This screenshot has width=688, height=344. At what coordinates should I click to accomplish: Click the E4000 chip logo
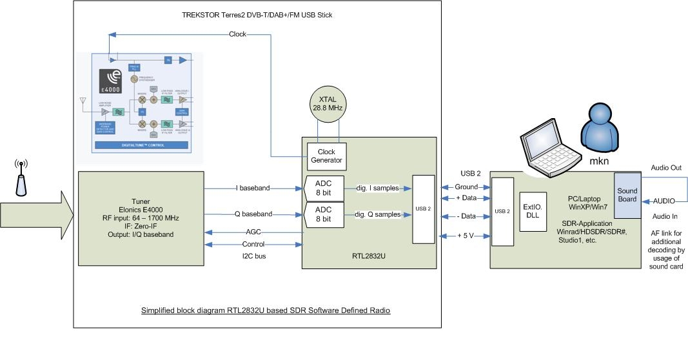coord(110,81)
